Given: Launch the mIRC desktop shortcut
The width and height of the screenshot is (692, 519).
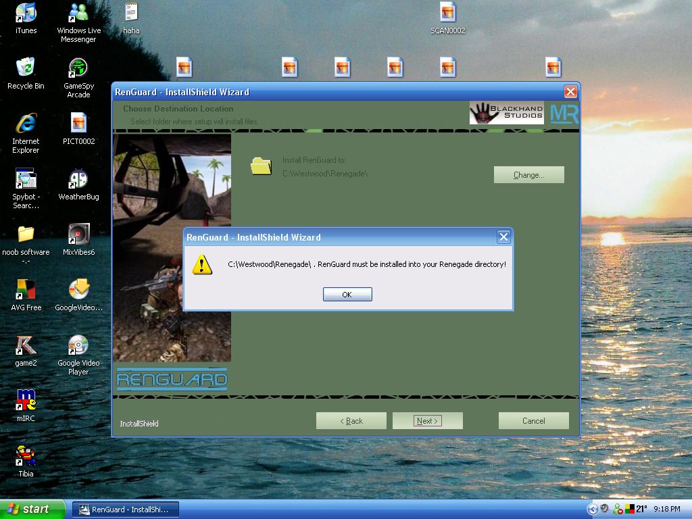Looking at the screenshot, I should pyautogui.click(x=26, y=401).
